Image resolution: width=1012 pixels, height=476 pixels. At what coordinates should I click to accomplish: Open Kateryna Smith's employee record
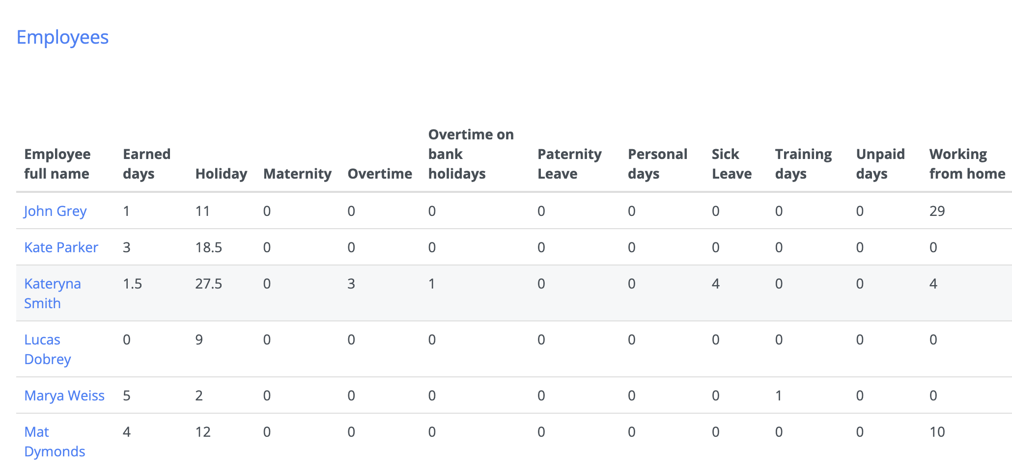(53, 293)
